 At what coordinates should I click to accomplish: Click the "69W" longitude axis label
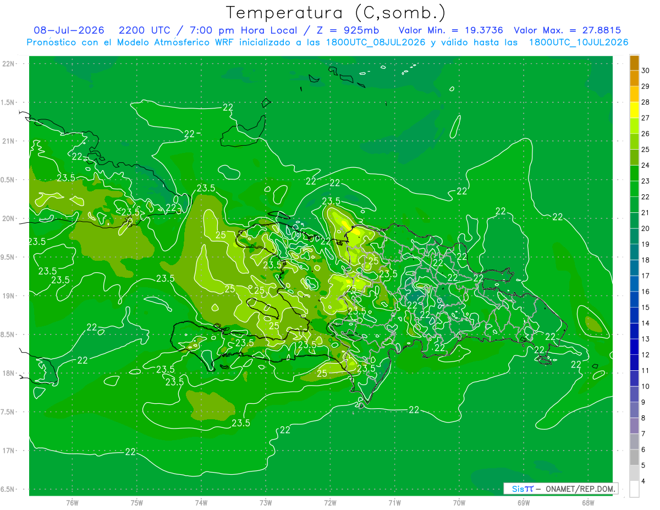click(523, 502)
